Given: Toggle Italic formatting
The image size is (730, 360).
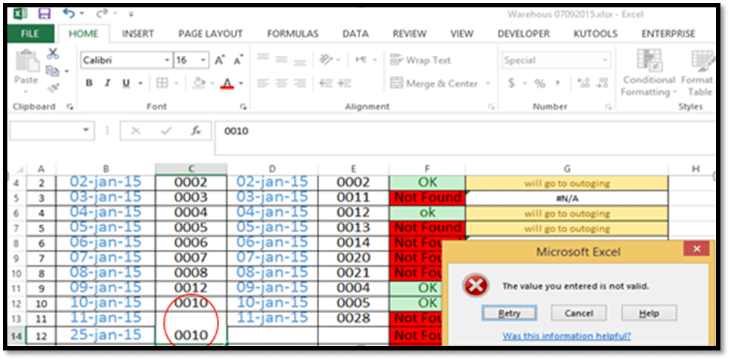Looking at the screenshot, I should [109, 84].
